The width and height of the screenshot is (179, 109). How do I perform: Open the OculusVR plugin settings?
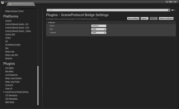click(9, 85)
